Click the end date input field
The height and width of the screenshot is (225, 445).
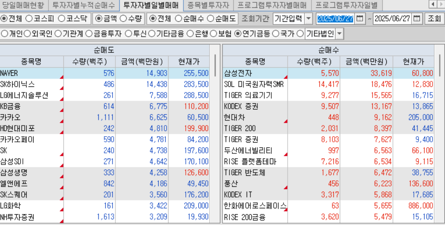392,19
